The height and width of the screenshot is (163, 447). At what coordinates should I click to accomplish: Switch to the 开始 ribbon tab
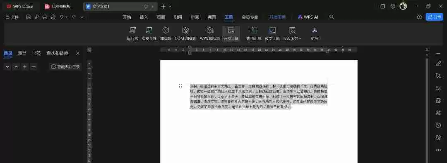127,17
